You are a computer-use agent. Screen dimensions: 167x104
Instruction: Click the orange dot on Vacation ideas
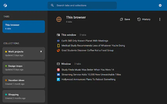click(x=6, y=80)
